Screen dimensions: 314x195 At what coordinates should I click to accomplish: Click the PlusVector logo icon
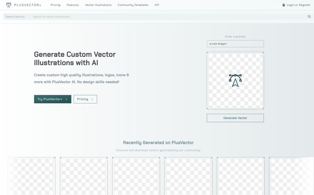[x=9, y=5]
